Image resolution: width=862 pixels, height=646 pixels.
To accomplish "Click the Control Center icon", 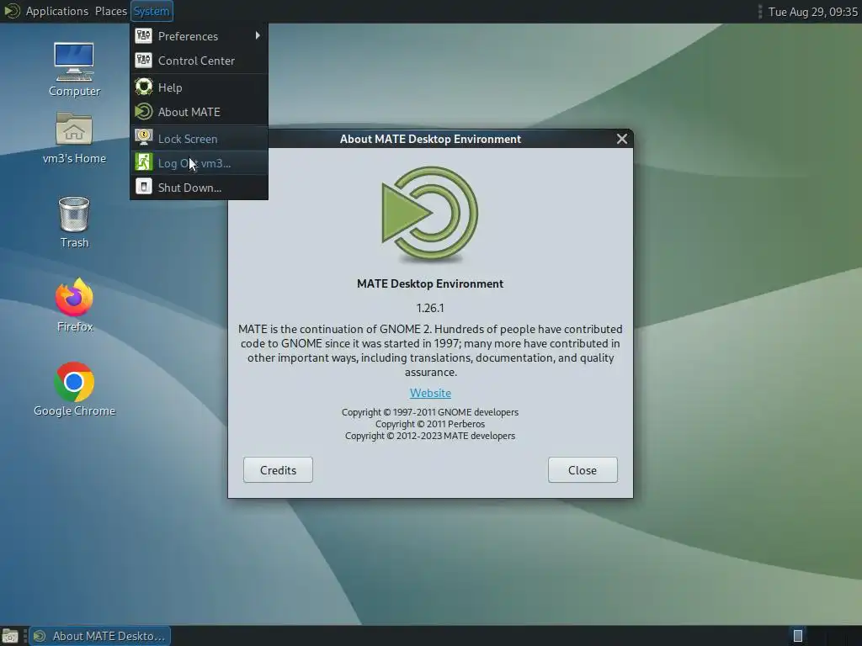I will tap(143, 61).
